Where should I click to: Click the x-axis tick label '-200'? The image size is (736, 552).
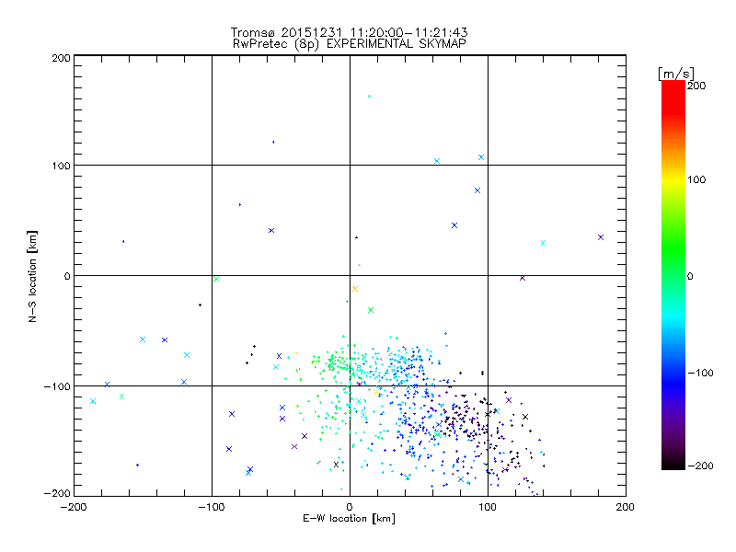(74, 507)
